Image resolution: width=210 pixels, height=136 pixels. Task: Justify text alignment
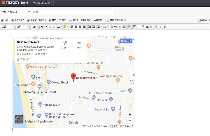pyautogui.click(x=84, y=27)
